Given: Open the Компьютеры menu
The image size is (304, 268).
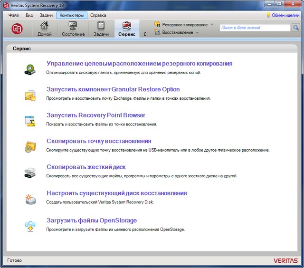Looking at the screenshot, I should pyautogui.click(x=71, y=15).
